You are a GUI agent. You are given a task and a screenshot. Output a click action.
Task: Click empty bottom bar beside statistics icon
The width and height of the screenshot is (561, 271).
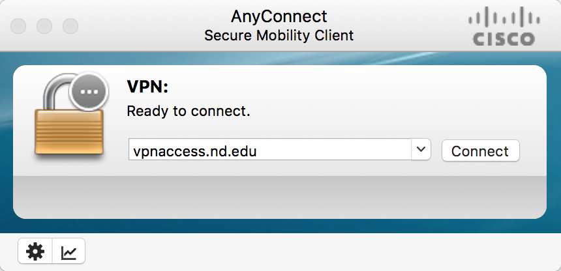click(322, 251)
